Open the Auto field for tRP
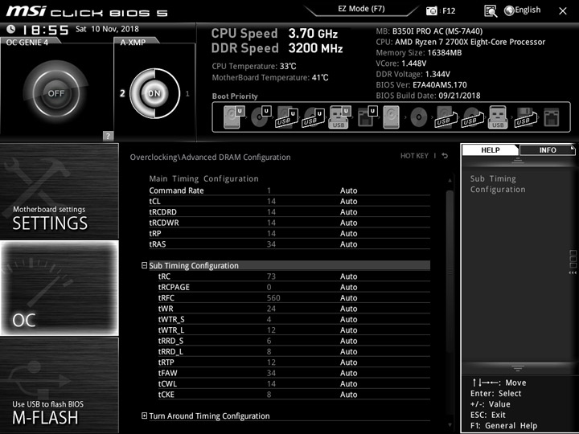Image resolution: width=579 pixels, height=434 pixels. [348, 233]
